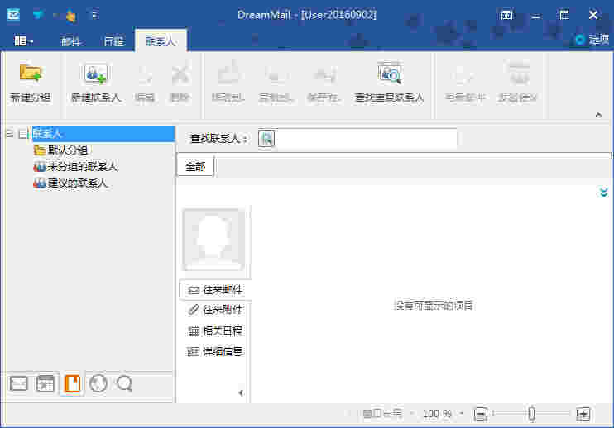The height and width of the screenshot is (428, 614).
Task: Open the main application menu dropdown
Action: 23,40
